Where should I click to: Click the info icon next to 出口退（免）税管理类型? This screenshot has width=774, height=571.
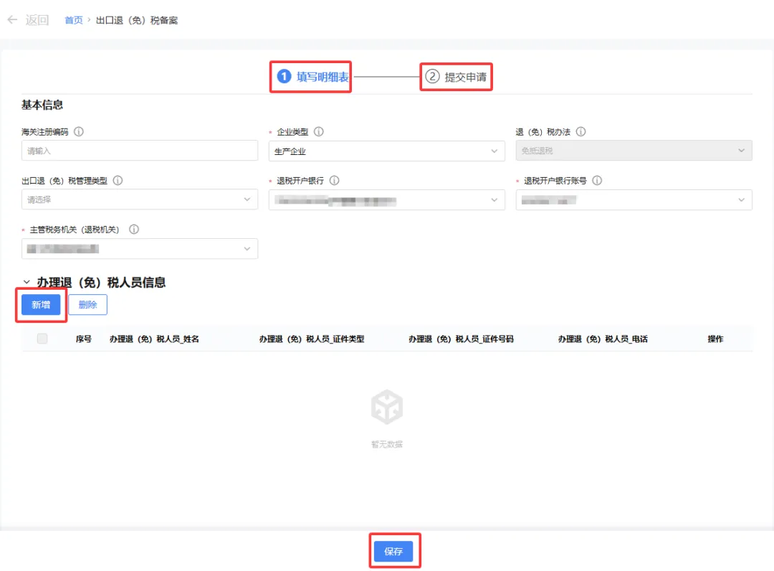coord(118,180)
